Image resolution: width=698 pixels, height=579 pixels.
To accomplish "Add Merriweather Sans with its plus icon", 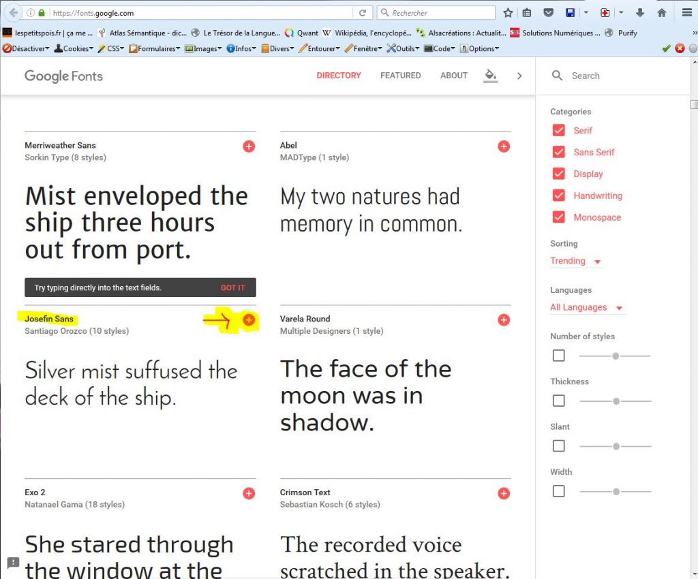I will coord(249,146).
